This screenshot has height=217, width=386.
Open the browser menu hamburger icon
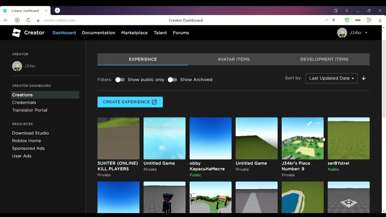pyautogui.click(x=347, y=11)
